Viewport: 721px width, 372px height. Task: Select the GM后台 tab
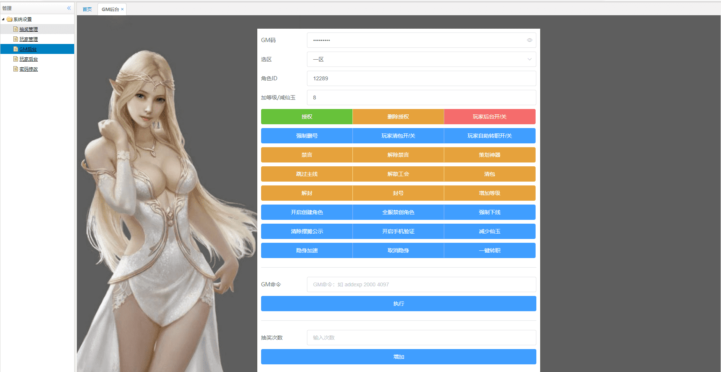point(110,9)
